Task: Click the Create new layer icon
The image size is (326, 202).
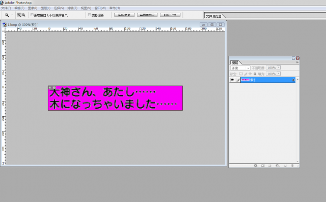Action: point(285,165)
